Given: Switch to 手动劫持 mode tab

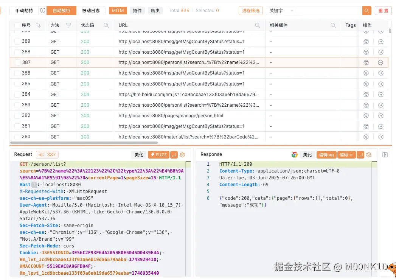Looking at the screenshot, I should coord(24,11).
